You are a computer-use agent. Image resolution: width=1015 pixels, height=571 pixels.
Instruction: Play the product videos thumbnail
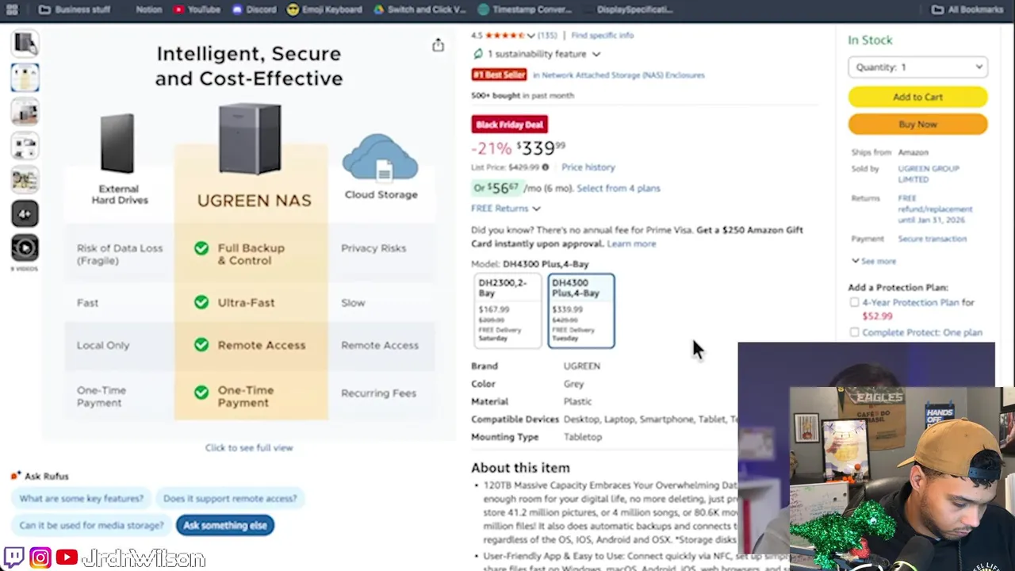pos(25,248)
